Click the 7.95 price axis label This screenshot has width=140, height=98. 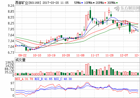click(11, 29)
